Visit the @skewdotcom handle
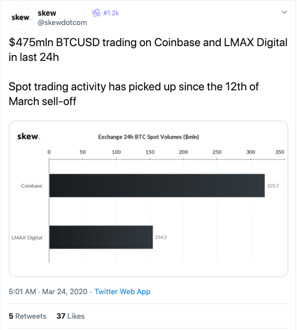 62,23
